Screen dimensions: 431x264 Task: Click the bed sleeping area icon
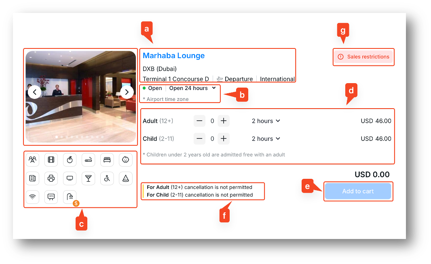[x=107, y=160]
